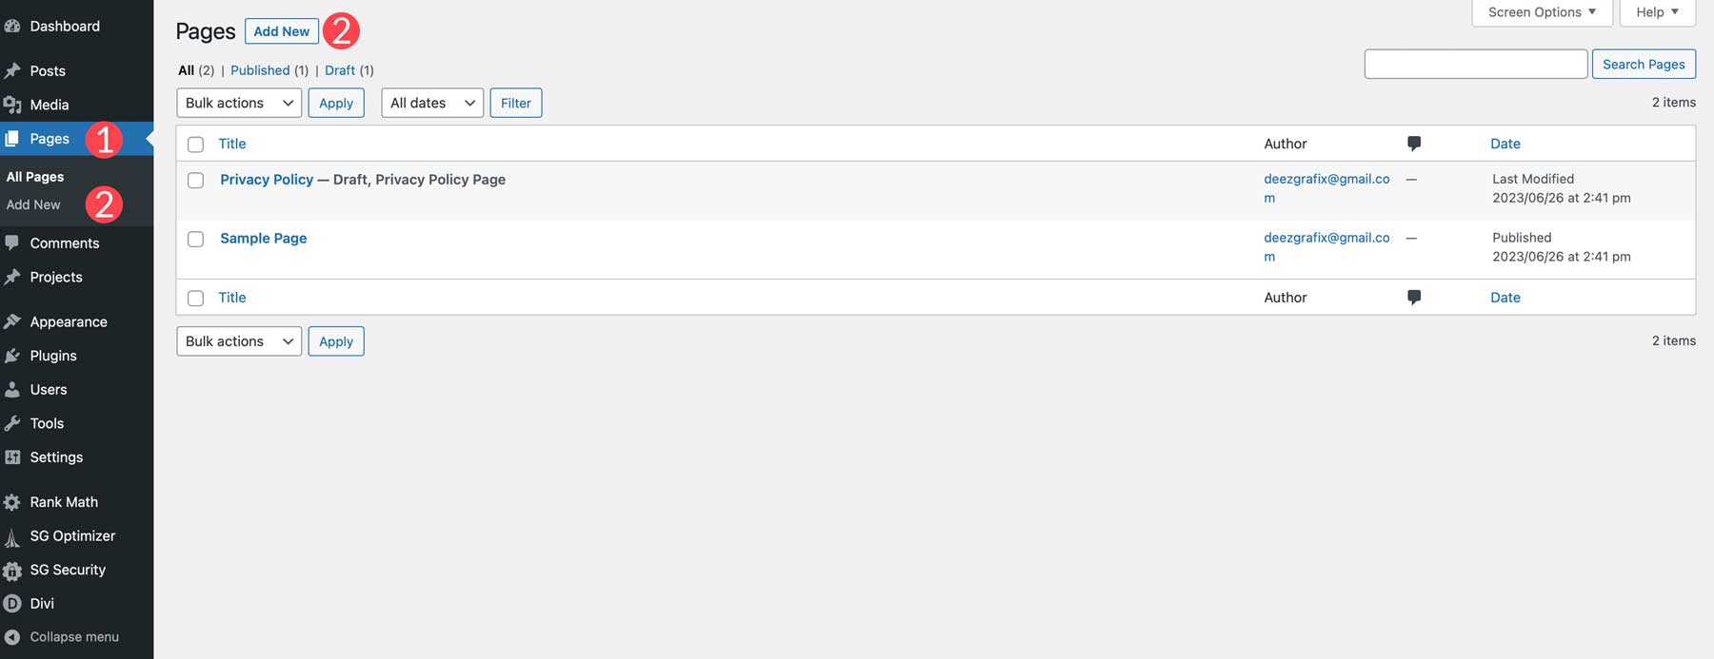Screen dimensions: 1714x659
Task: View only Published pages
Action: point(260,69)
